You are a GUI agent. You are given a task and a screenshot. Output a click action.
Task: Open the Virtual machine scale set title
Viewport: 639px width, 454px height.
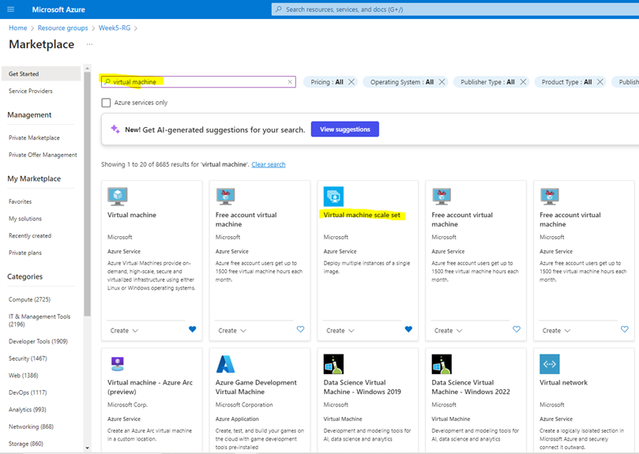[x=362, y=215]
